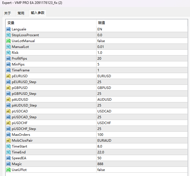Viewport: 190px width, 176px height.
Task: Click the boolean icon beside UseUPlot
Action: click(8, 170)
